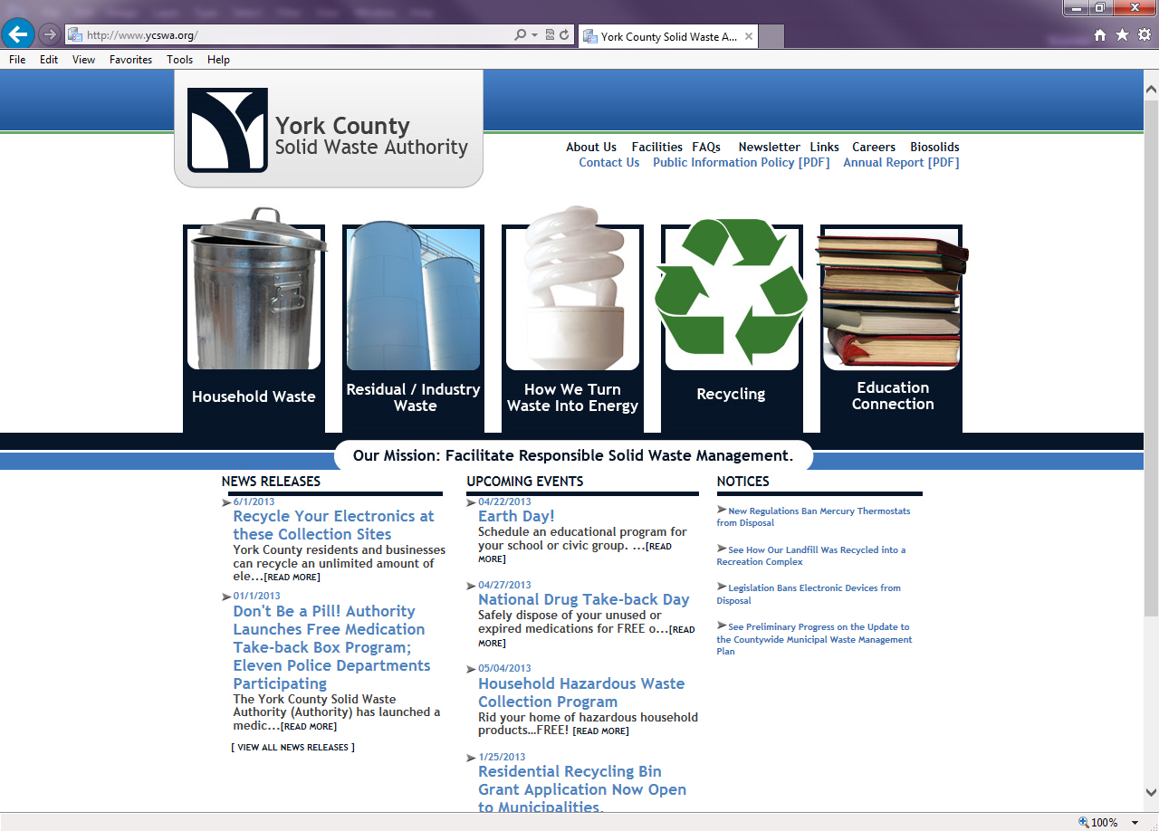Open Residential Recycling Bin Grant Application link
The height and width of the screenshot is (831, 1159).
point(582,789)
